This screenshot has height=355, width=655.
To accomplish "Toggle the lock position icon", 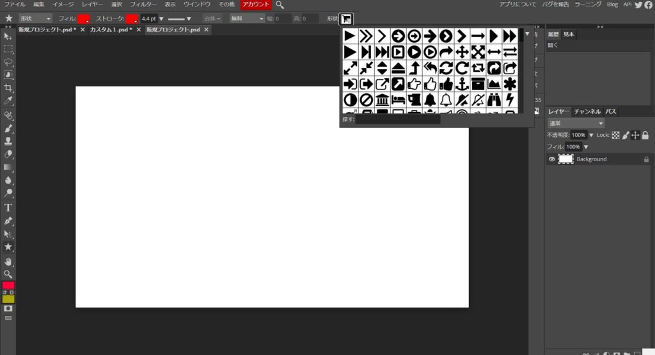I will (x=635, y=135).
